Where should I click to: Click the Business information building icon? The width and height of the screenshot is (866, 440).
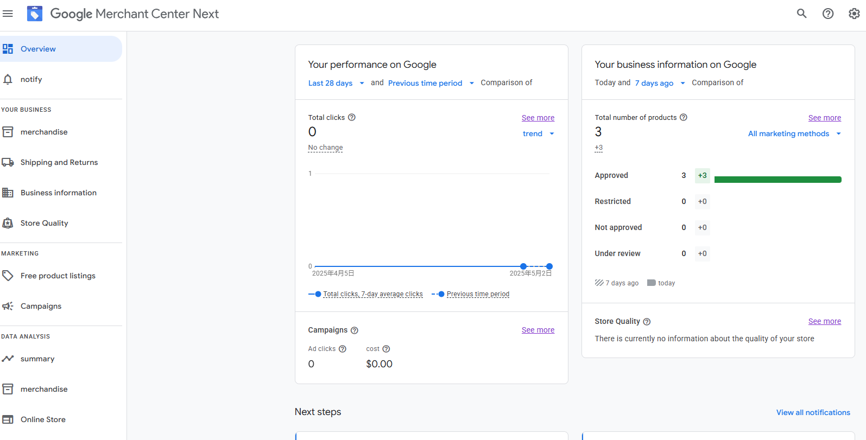point(8,193)
